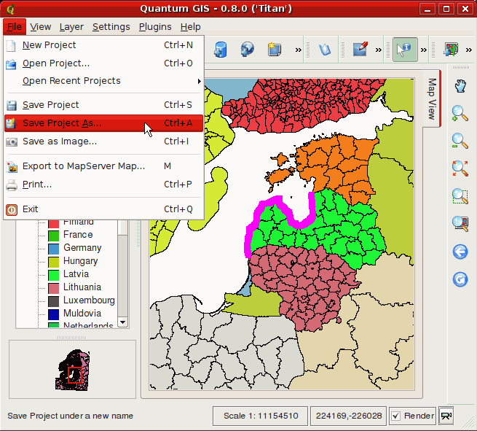Click the Zoom Last back-arrow icon
This screenshot has width=477, height=431.
pos(460,252)
